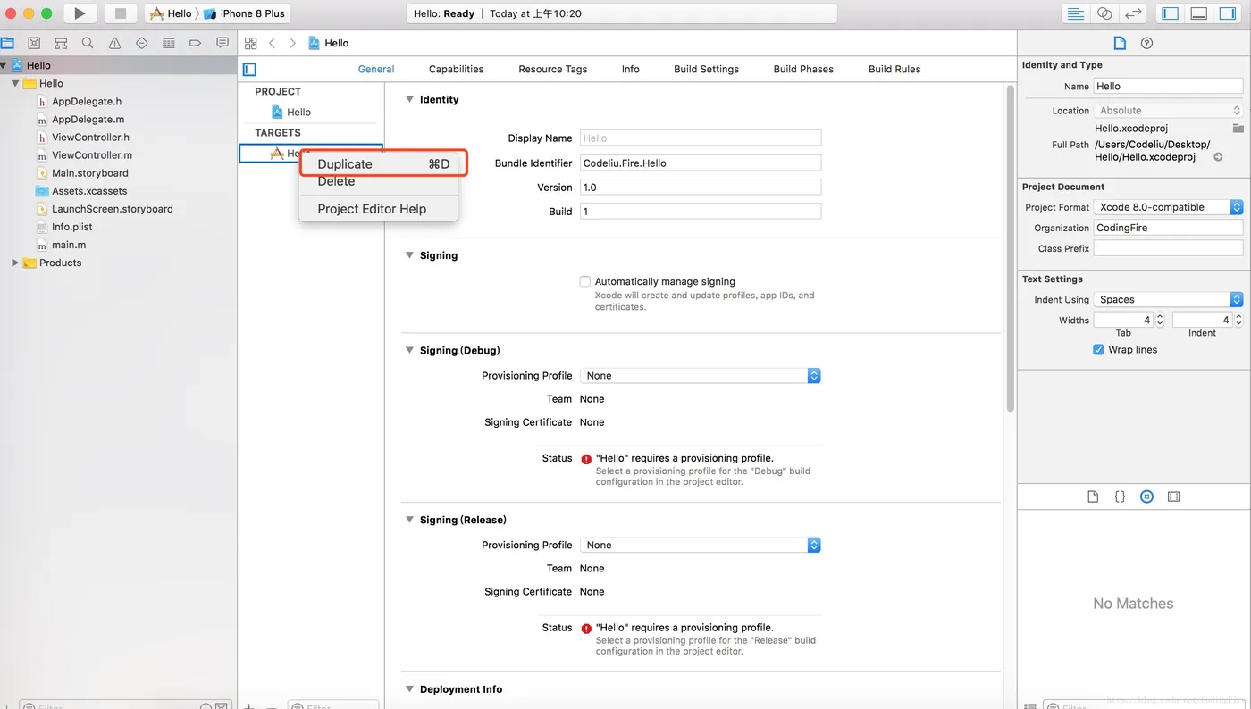Image resolution: width=1251 pixels, height=709 pixels.
Task: Open the Report navigator
Action: tap(222, 43)
